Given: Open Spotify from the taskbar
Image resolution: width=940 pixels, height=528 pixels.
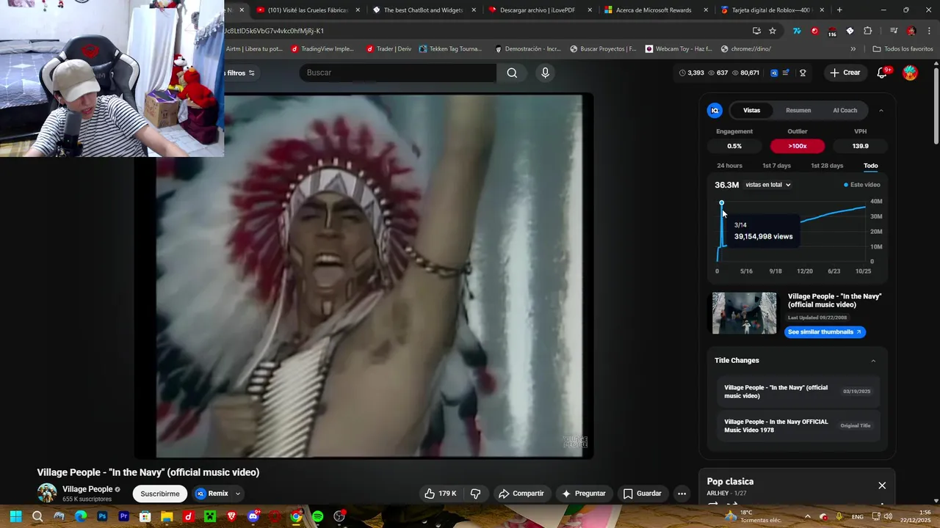Looking at the screenshot, I should 317,516.
